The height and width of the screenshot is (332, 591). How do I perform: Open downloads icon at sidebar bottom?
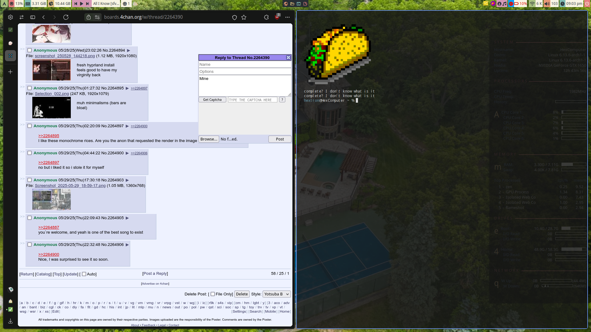tap(10, 321)
